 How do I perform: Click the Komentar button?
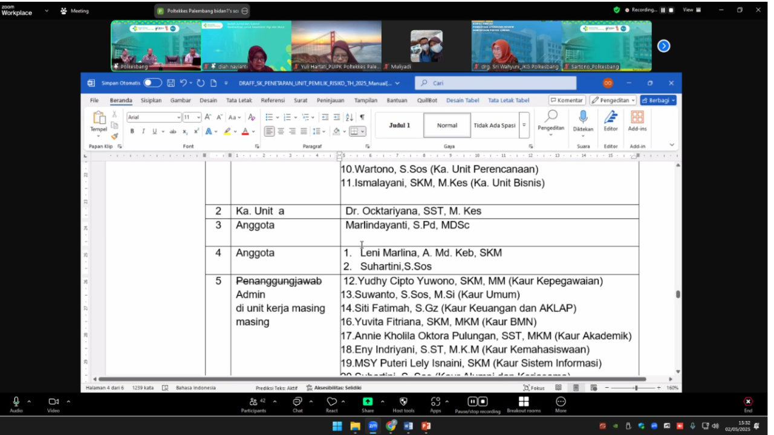(x=567, y=100)
